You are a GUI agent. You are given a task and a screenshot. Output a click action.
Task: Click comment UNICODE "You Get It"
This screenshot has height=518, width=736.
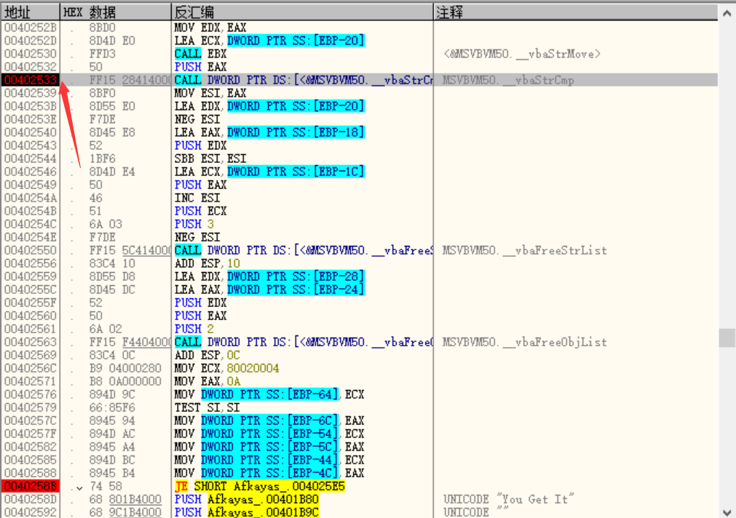pyautogui.click(x=508, y=499)
